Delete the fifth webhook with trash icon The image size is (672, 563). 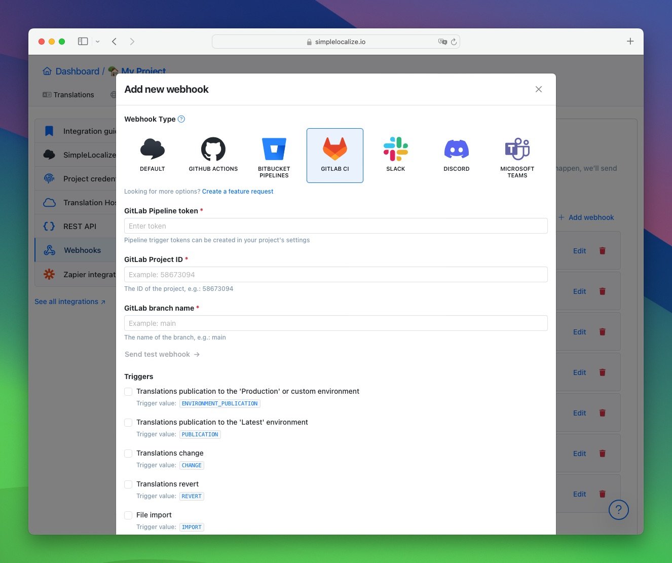[x=603, y=413]
